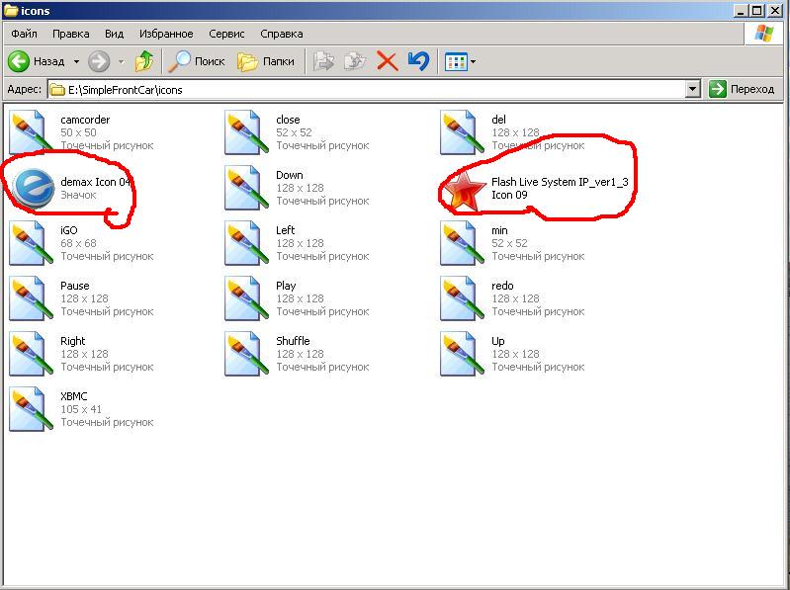Click the red Delete X toolbar icon
The image size is (790, 590).
click(388, 61)
